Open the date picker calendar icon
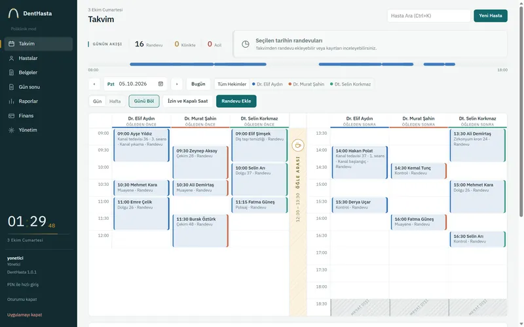Viewport: 524px width, 327px height. (160, 84)
